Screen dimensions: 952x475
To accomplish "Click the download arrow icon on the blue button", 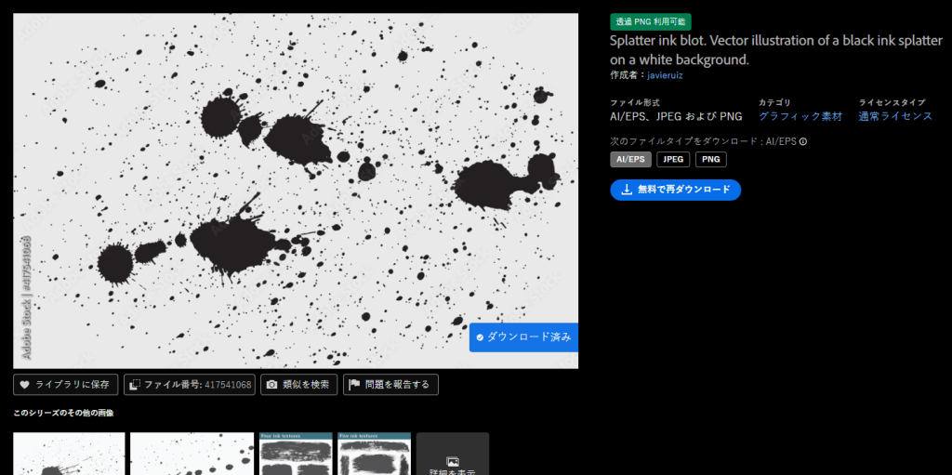I will 626,190.
